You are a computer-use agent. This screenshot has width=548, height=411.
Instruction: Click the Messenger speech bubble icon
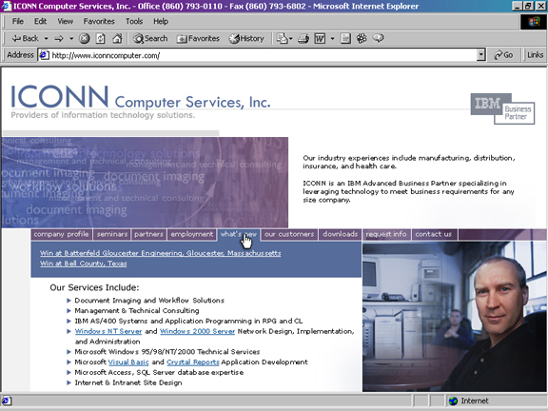coord(378,38)
